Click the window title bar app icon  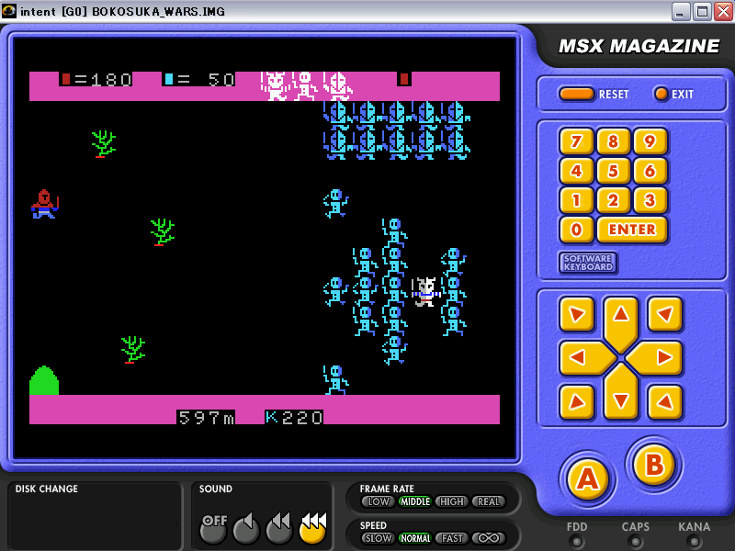tap(8, 11)
